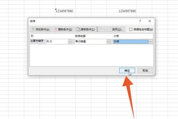
Task: Confirm sorting with 确定 button
Action: [127, 70]
